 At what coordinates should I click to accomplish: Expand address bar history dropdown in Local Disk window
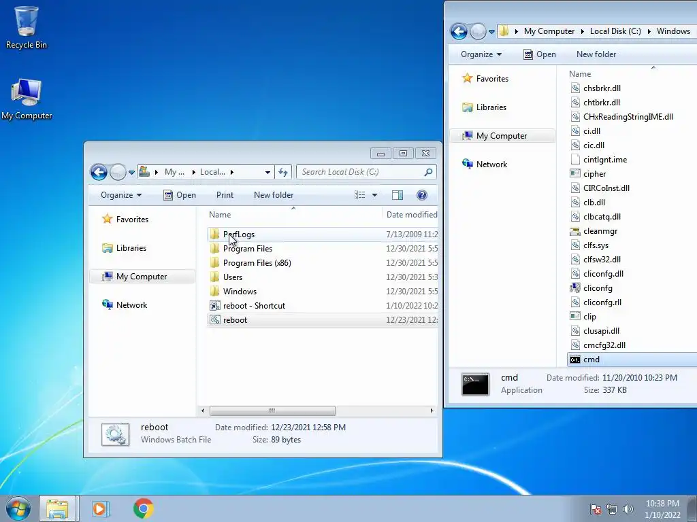(268, 172)
